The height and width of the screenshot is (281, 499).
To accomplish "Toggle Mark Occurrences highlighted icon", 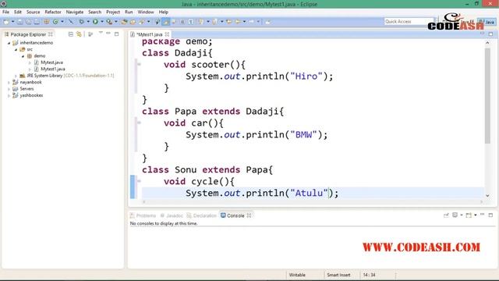I will pos(166,22).
